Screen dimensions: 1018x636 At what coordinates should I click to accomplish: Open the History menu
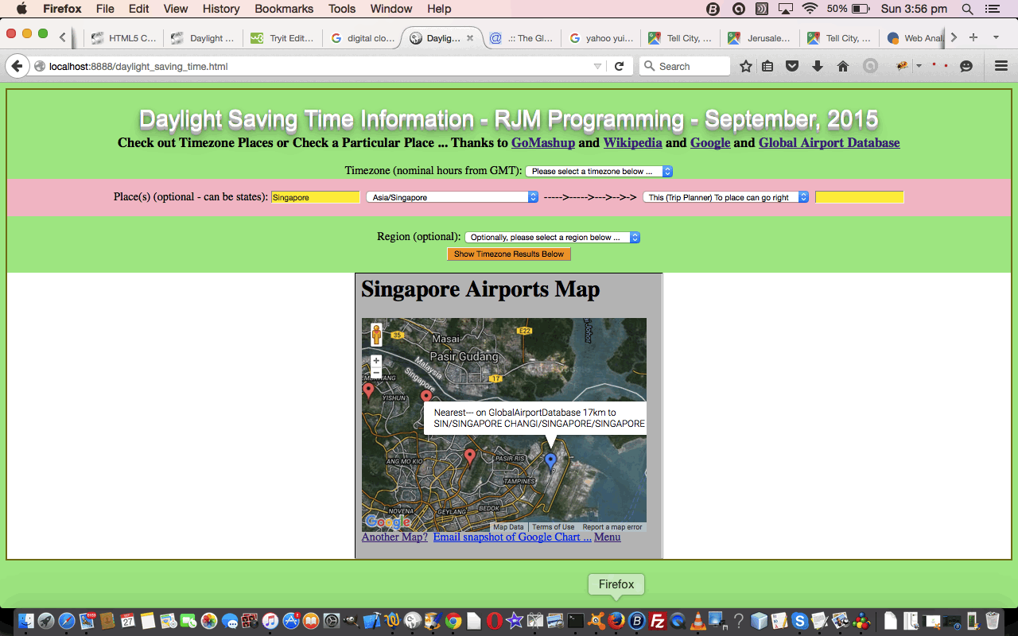point(221,9)
